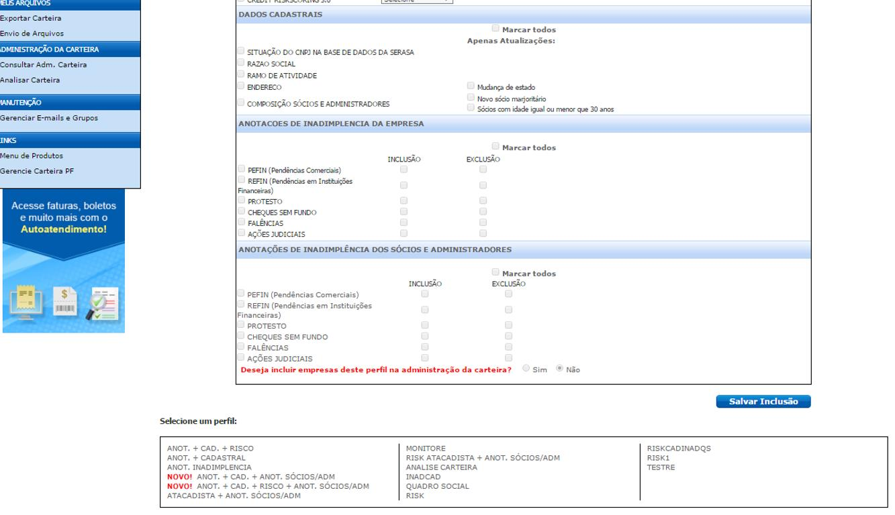Viewport: 895px width, 515px height.
Task: Open Exportar Carteira in the sidebar
Action: [x=31, y=19]
